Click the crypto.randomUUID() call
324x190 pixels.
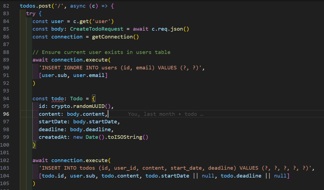pos(82,106)
